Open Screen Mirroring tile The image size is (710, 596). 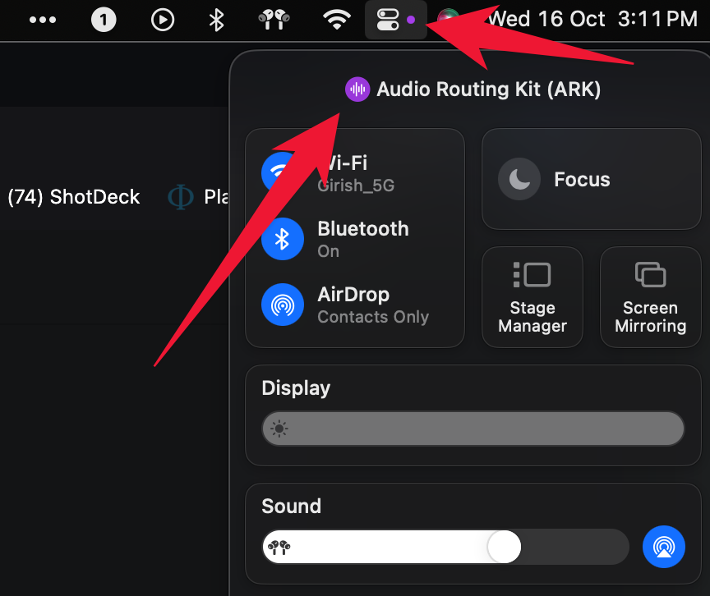tap(650, 297)
